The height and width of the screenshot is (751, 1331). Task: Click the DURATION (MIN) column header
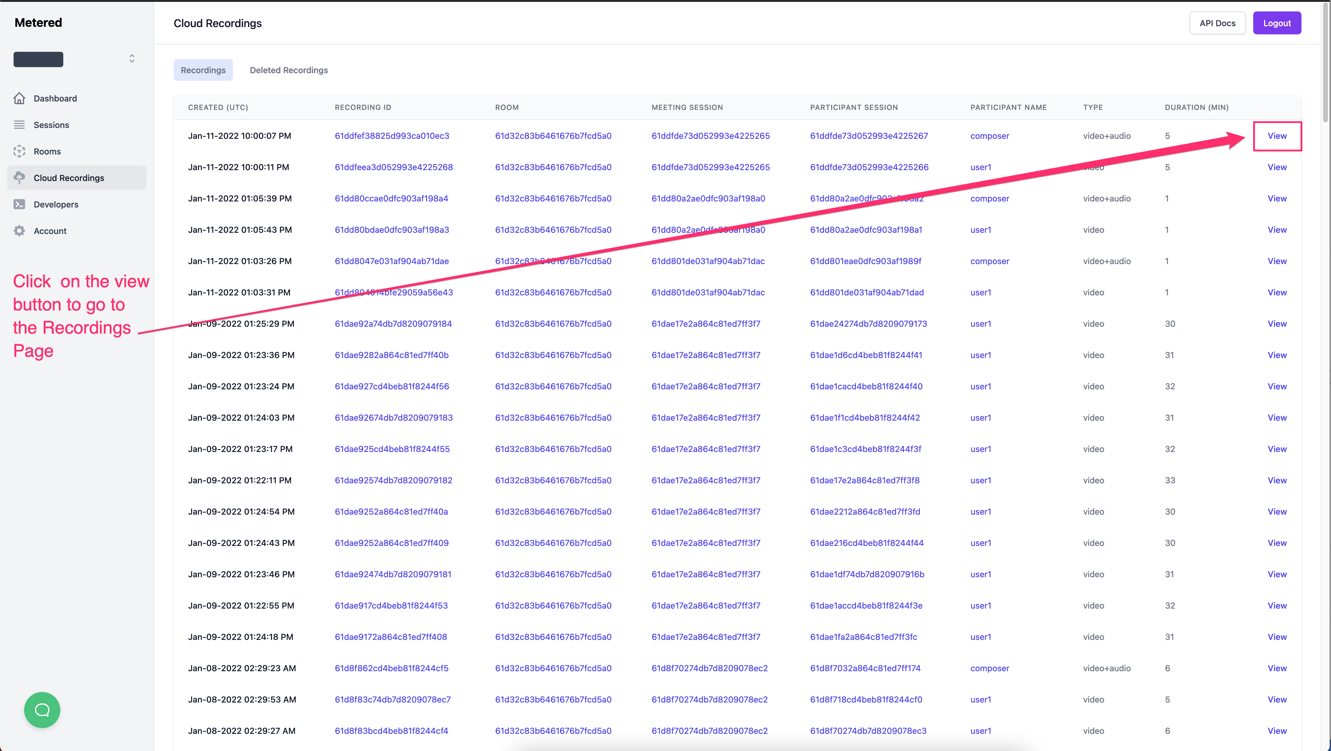point(1197,108)
